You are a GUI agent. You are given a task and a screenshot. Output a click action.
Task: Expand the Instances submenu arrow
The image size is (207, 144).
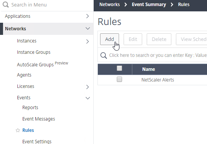pyautogui.click(x=88, y=41)
